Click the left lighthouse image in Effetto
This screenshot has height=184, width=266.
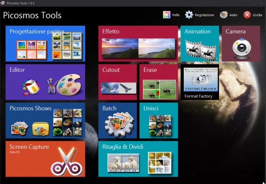[x=120, y=48]
